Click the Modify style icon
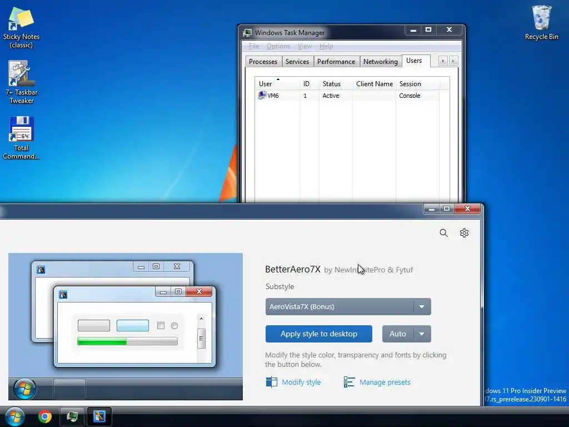This screenshot has width=569, height=427. pyautogui.click(x=271, y=382)
